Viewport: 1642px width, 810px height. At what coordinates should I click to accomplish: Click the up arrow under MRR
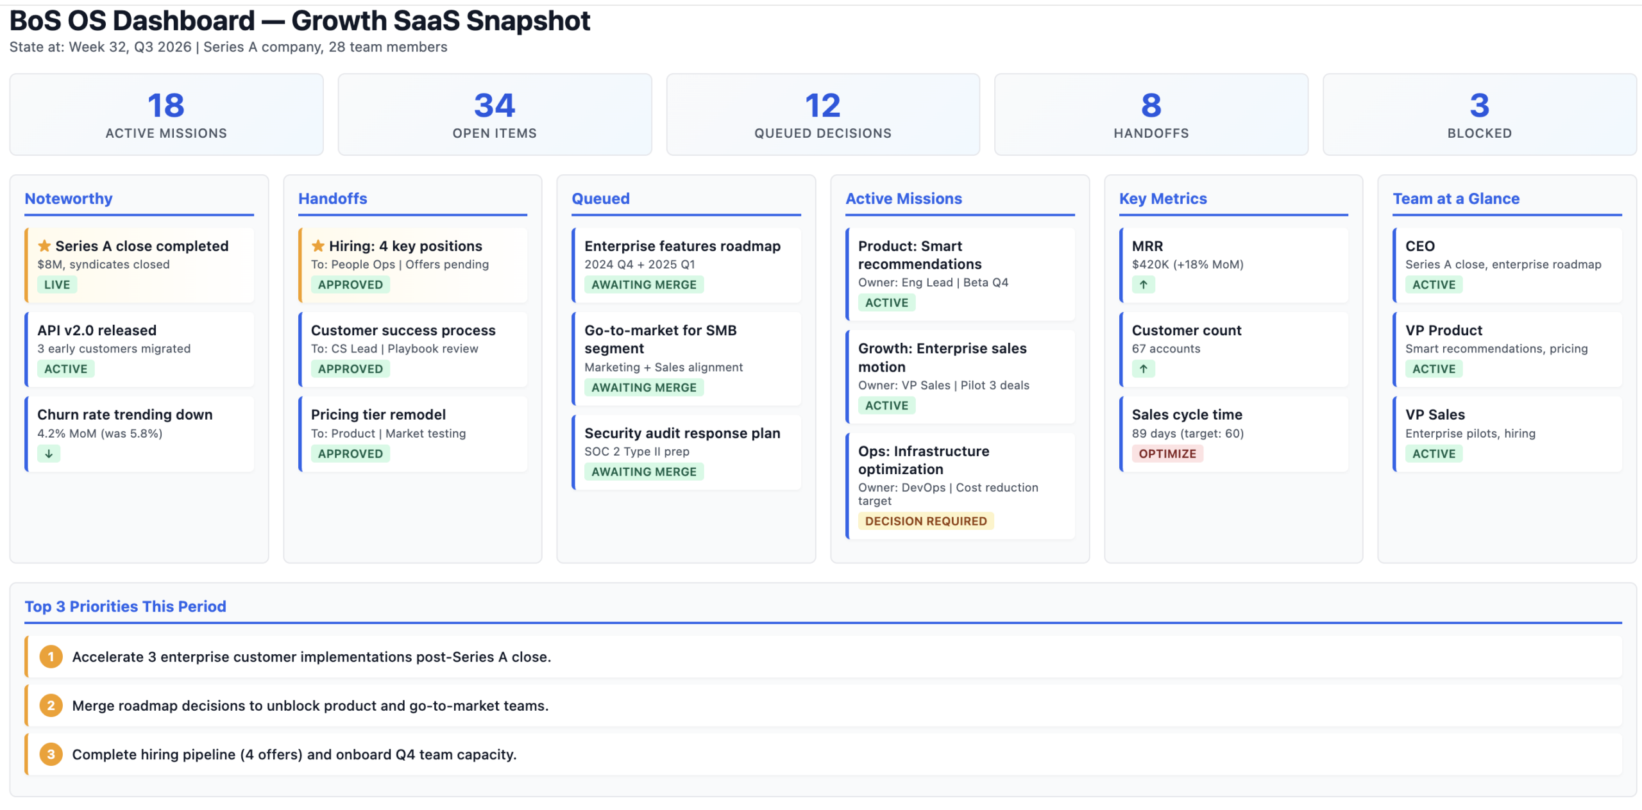1143,285
